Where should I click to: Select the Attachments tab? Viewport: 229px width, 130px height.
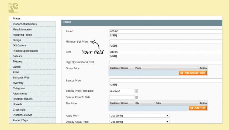pos(32,94)
